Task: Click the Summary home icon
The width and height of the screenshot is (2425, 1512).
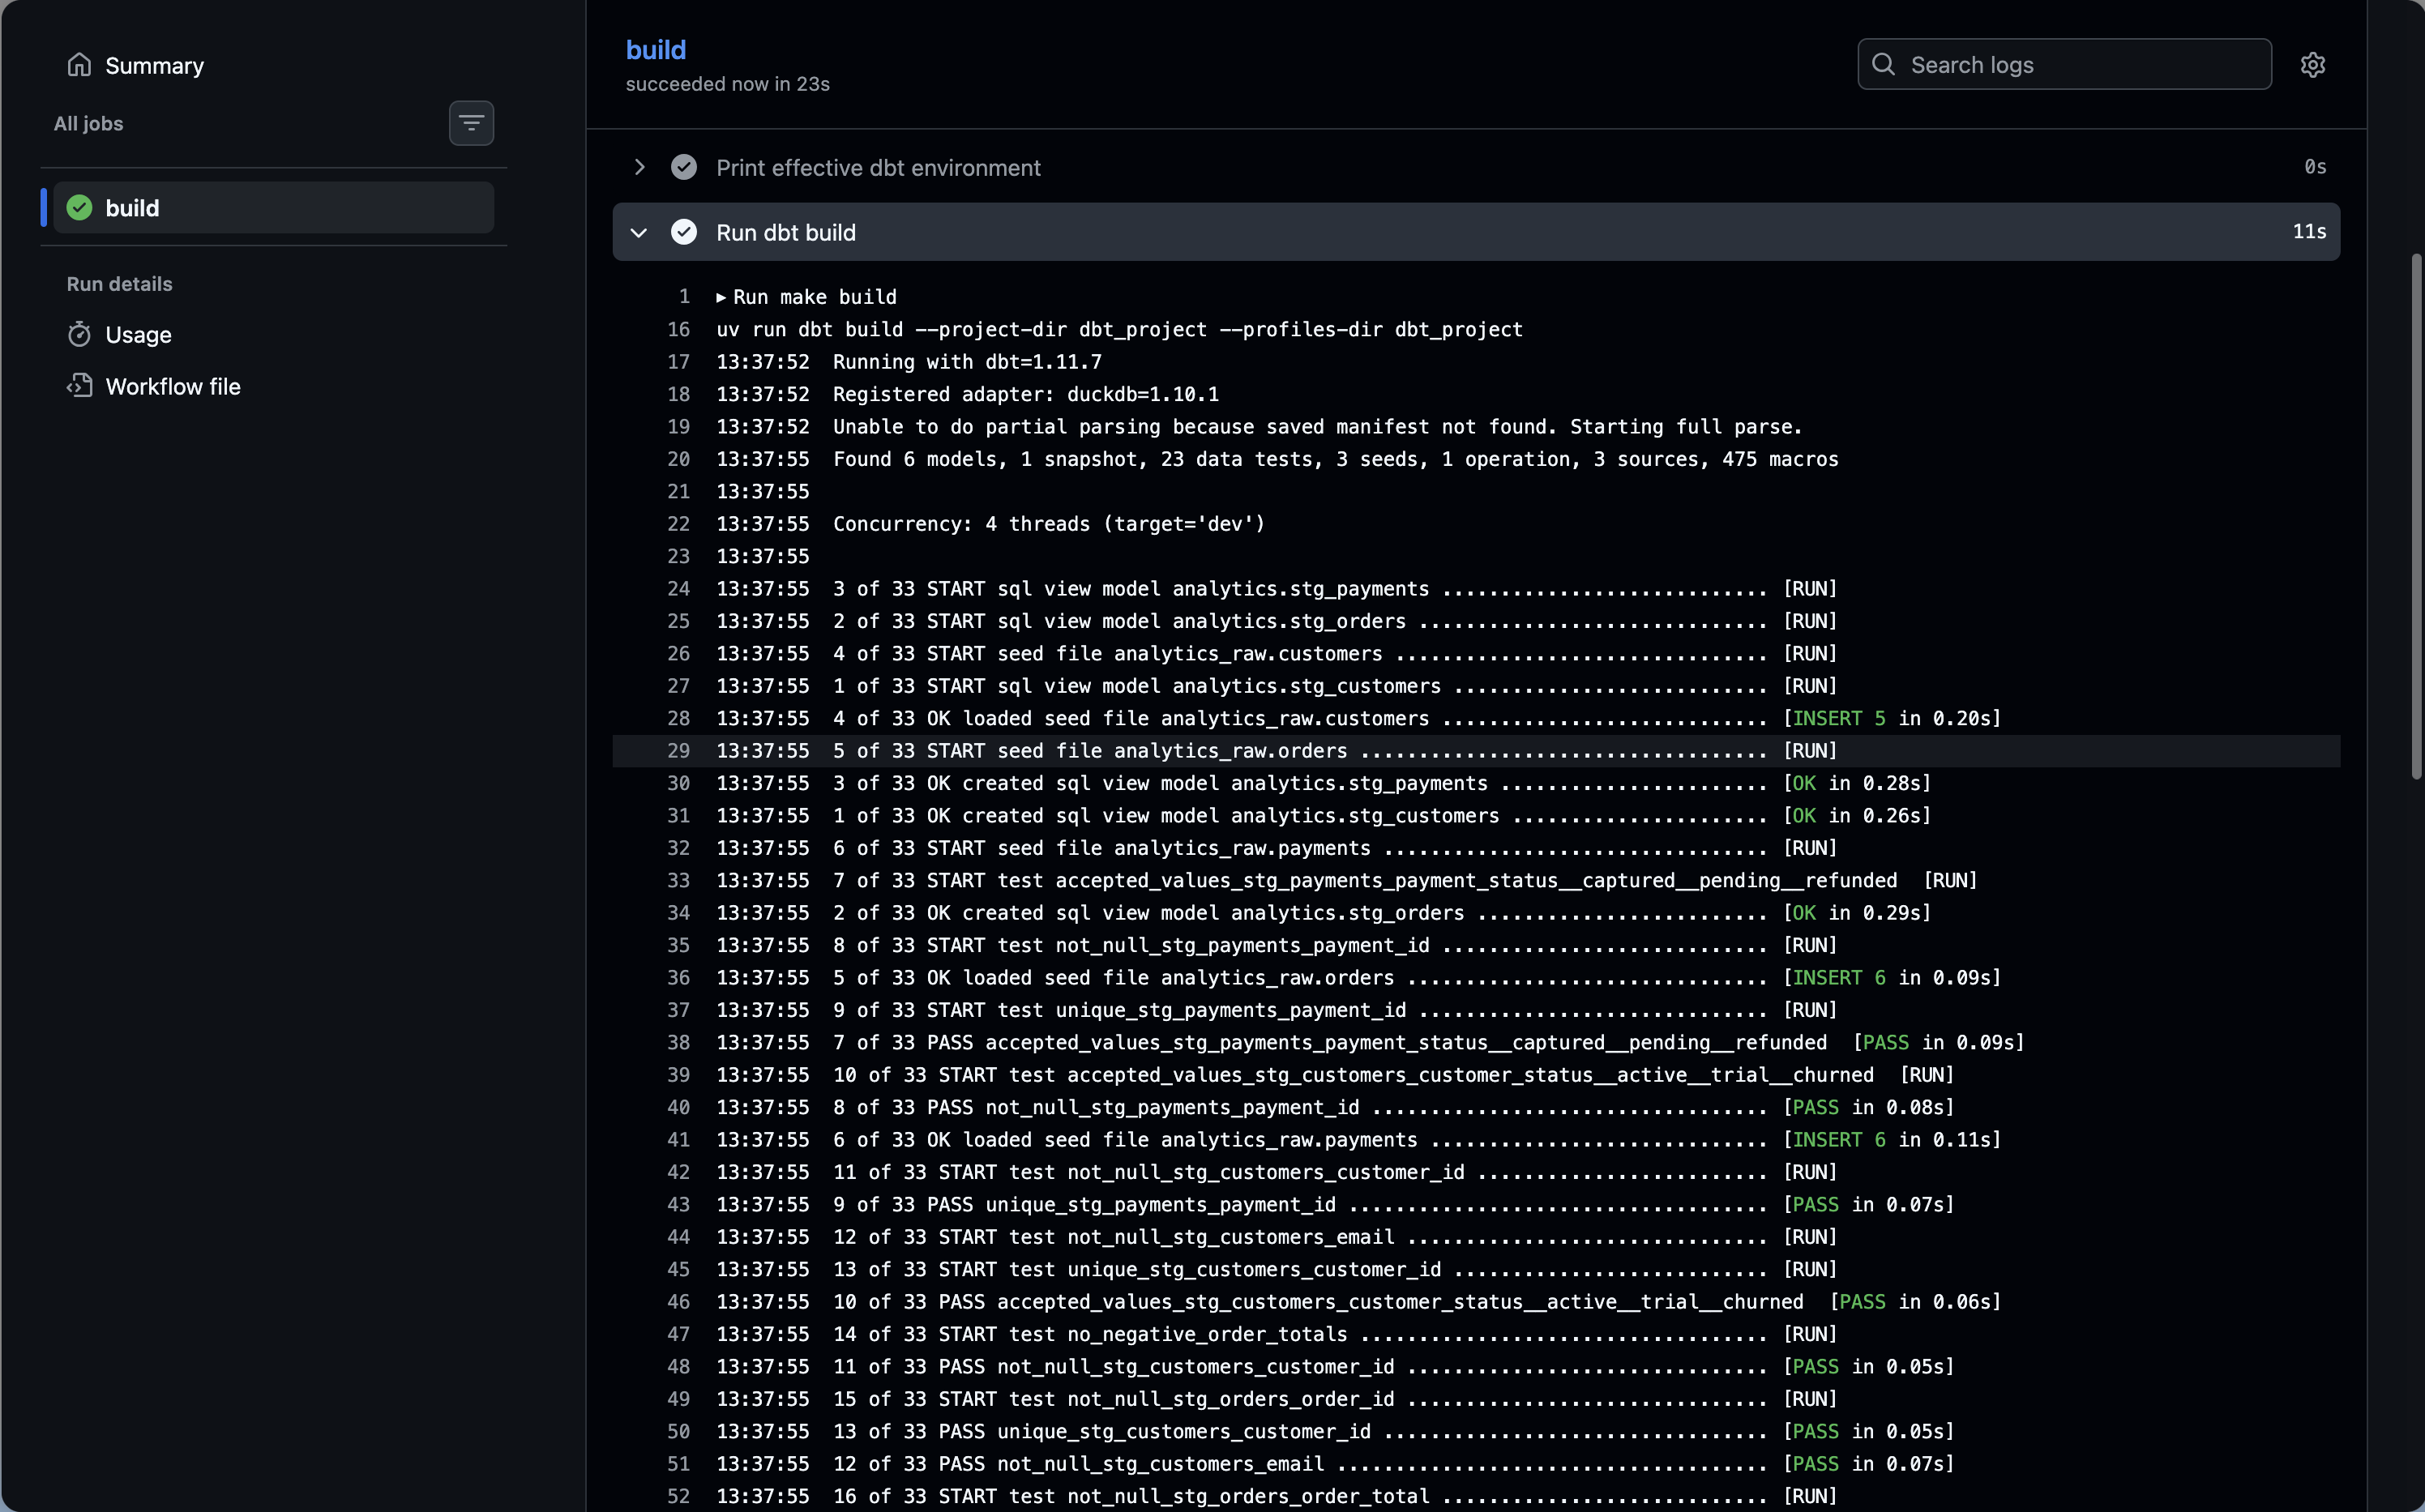Action: point(80,65)
